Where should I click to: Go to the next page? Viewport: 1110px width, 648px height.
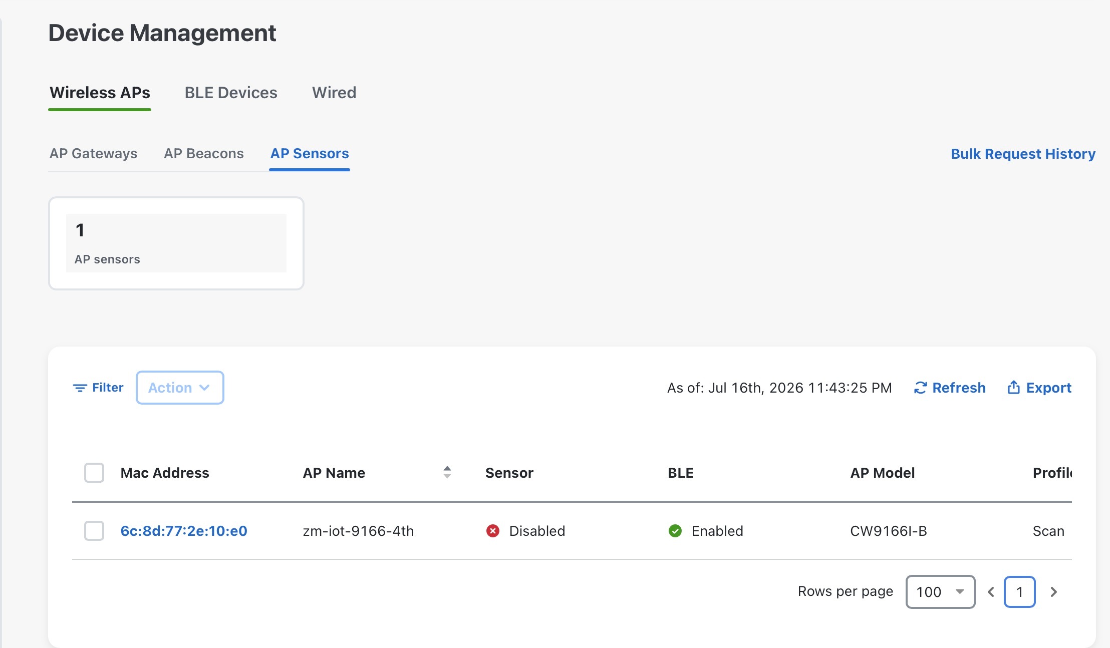coord(1054,592)
